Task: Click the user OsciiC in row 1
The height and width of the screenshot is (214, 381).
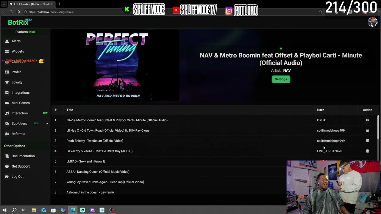Action: tap(321, 120)
